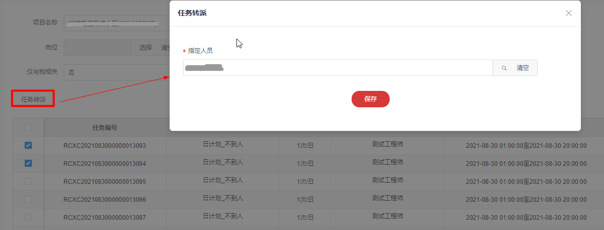
Task: Uncheck the row RCXC2021083000000013094 checkbox
Action: [28, 163]
